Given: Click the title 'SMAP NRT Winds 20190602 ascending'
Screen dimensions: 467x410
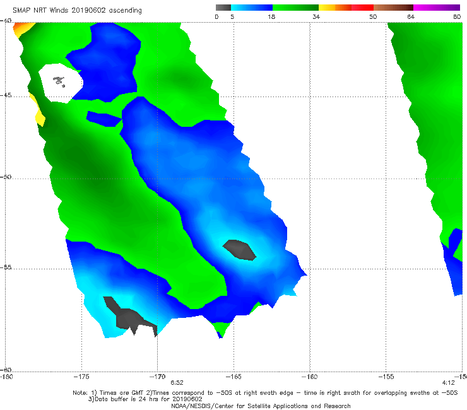Looking at the screenshot, I should (77, 10).
